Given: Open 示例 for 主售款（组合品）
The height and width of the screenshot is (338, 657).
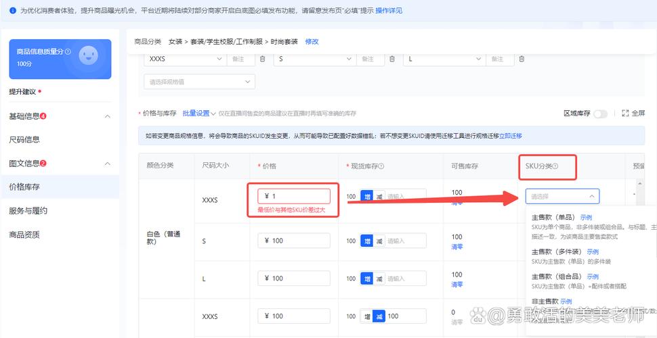Looking at the screenshot, I should click(593, 276).
